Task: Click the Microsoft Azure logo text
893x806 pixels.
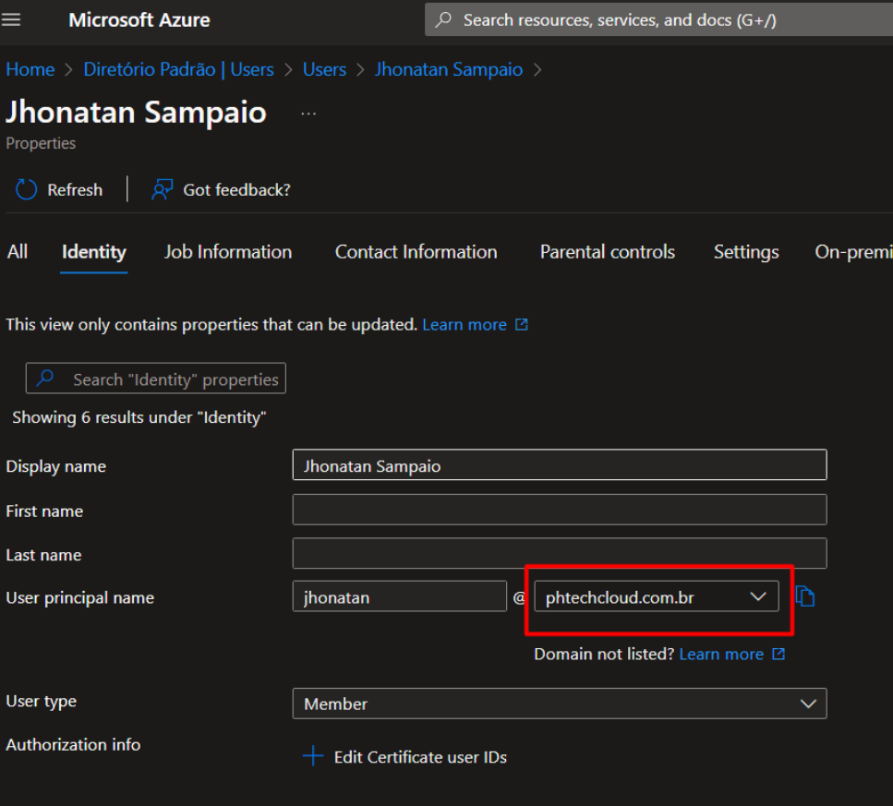Action: pos(139,20)
